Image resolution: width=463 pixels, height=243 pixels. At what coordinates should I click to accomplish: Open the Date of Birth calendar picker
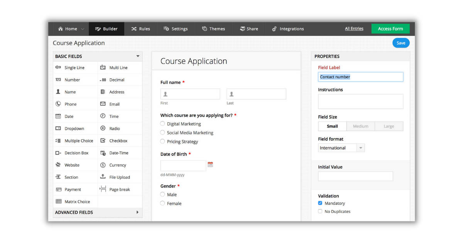pyautogui.click(x=210, y=165)
